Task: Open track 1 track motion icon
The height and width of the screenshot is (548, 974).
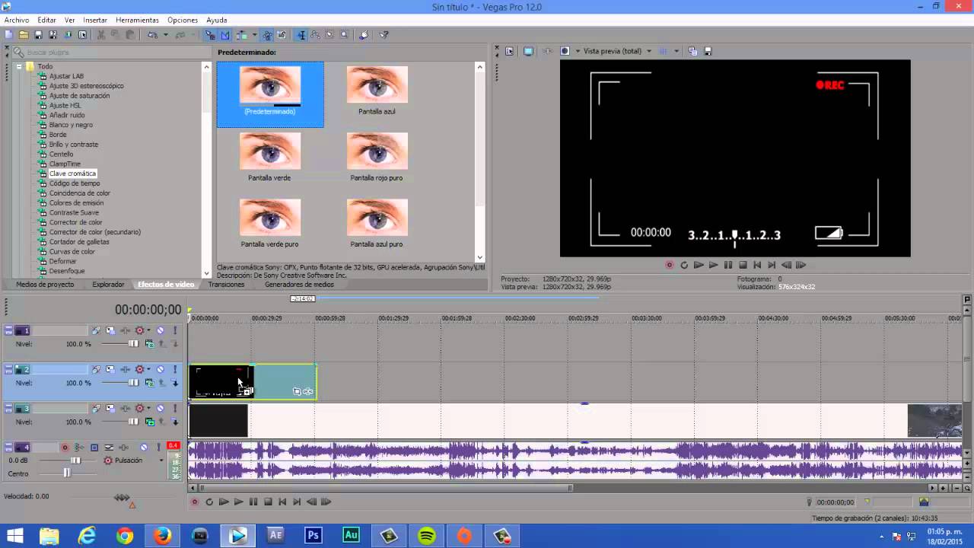Action: coord(110,330)
